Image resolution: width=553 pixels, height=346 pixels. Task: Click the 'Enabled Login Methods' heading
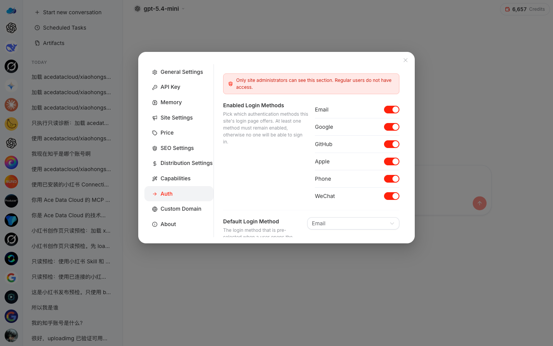253,105
